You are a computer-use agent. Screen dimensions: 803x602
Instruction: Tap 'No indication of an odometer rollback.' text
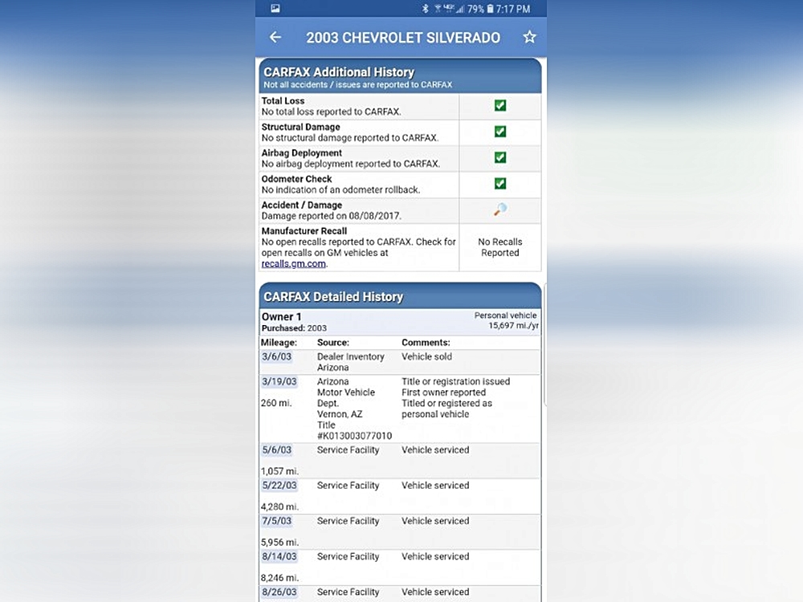pos(341,190)
